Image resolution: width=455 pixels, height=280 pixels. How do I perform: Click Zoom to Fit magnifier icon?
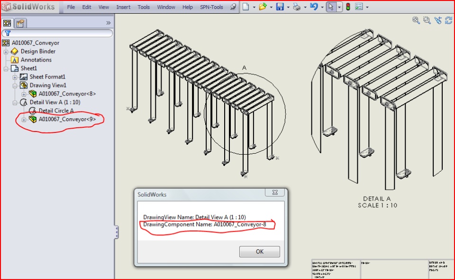click(416, 20)
